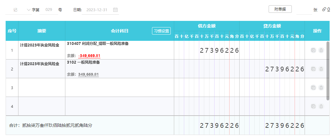Click the copy-row icon in row 2

[313, 69]
